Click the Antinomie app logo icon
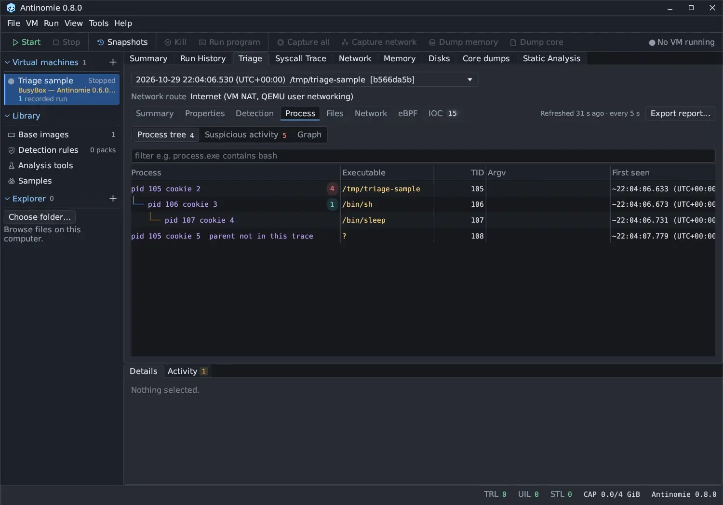 pyautogui.click(x=11, y=8)
